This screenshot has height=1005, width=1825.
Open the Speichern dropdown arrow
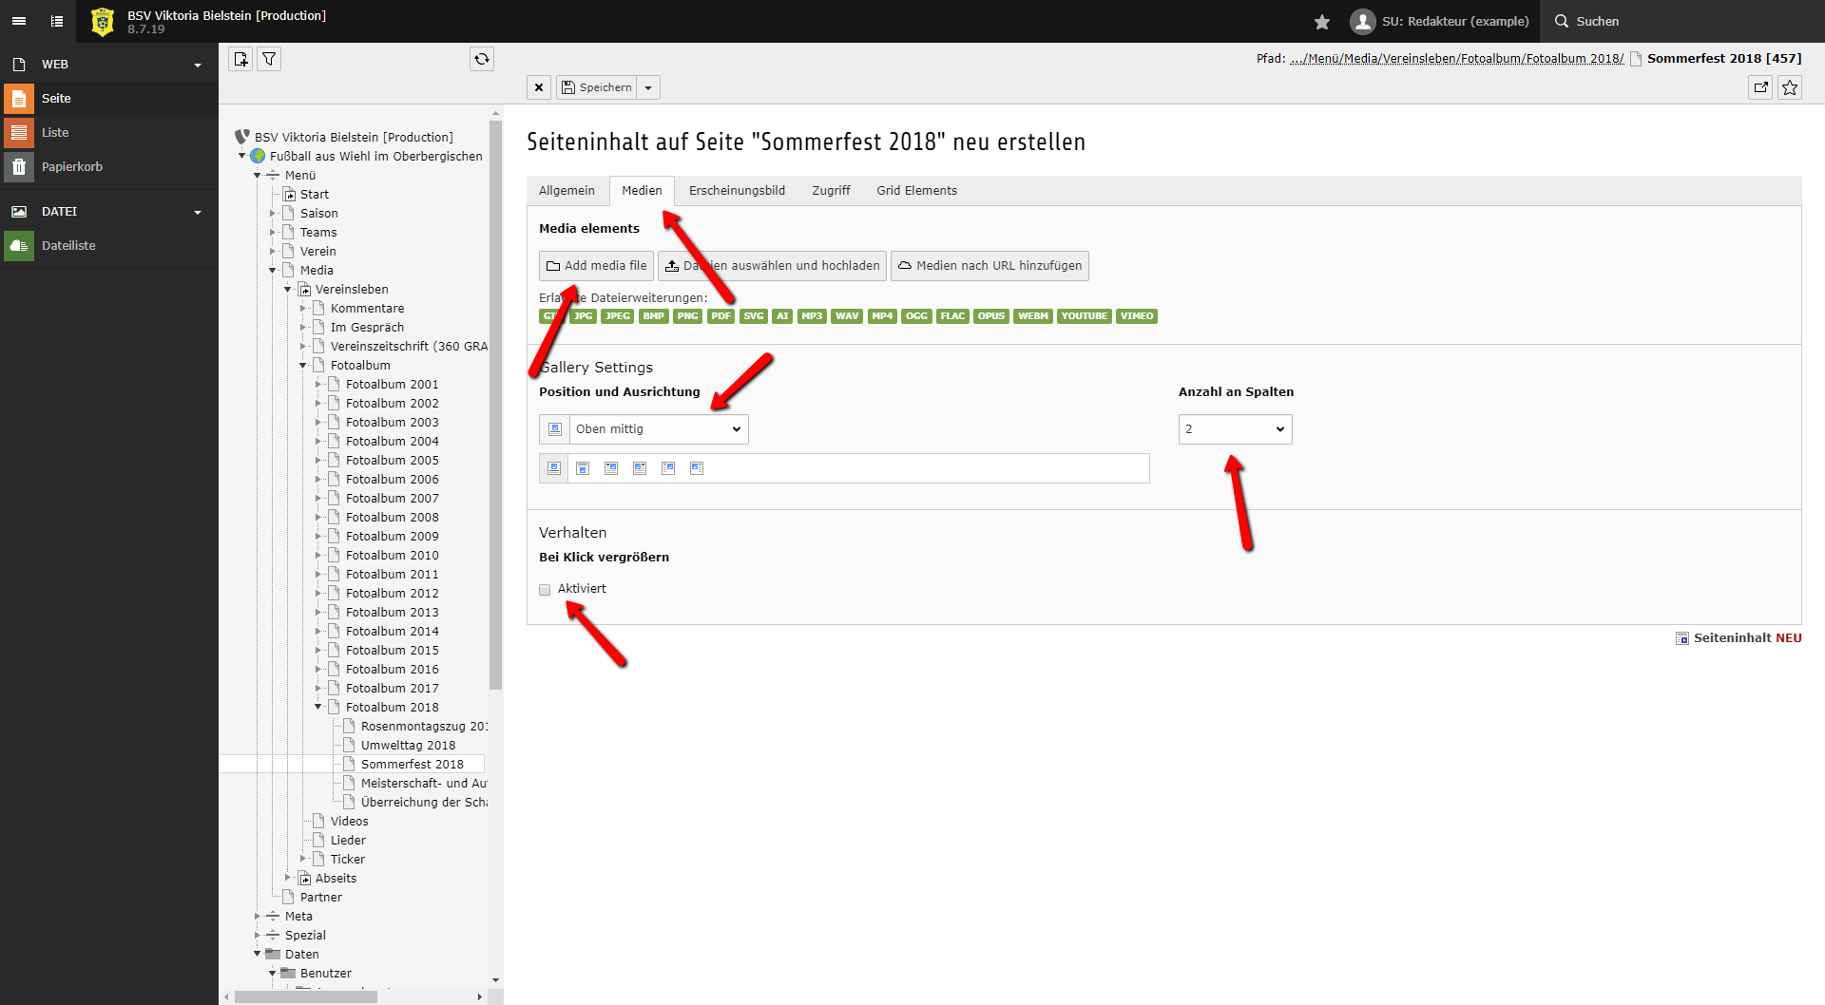[x=648, y=87]
